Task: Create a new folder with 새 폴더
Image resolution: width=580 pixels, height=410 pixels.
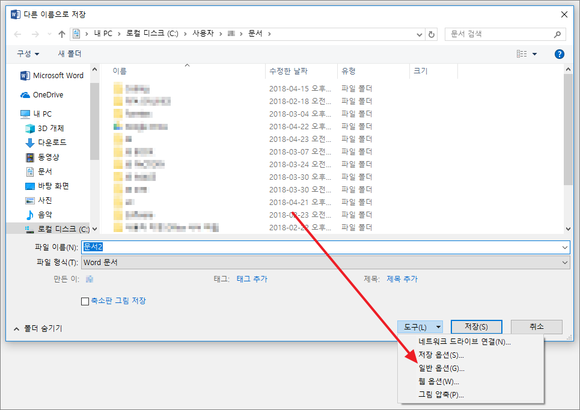Action: [x=70, y=54]
